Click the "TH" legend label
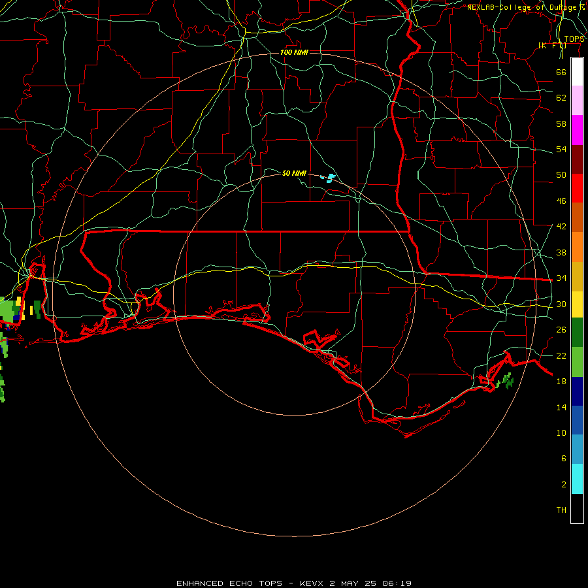 point(561,510)
